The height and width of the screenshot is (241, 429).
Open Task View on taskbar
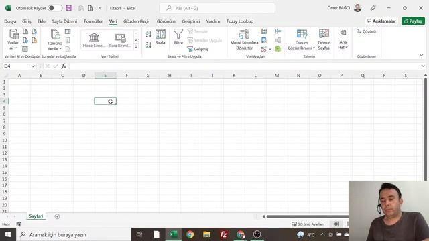(139, 234)
